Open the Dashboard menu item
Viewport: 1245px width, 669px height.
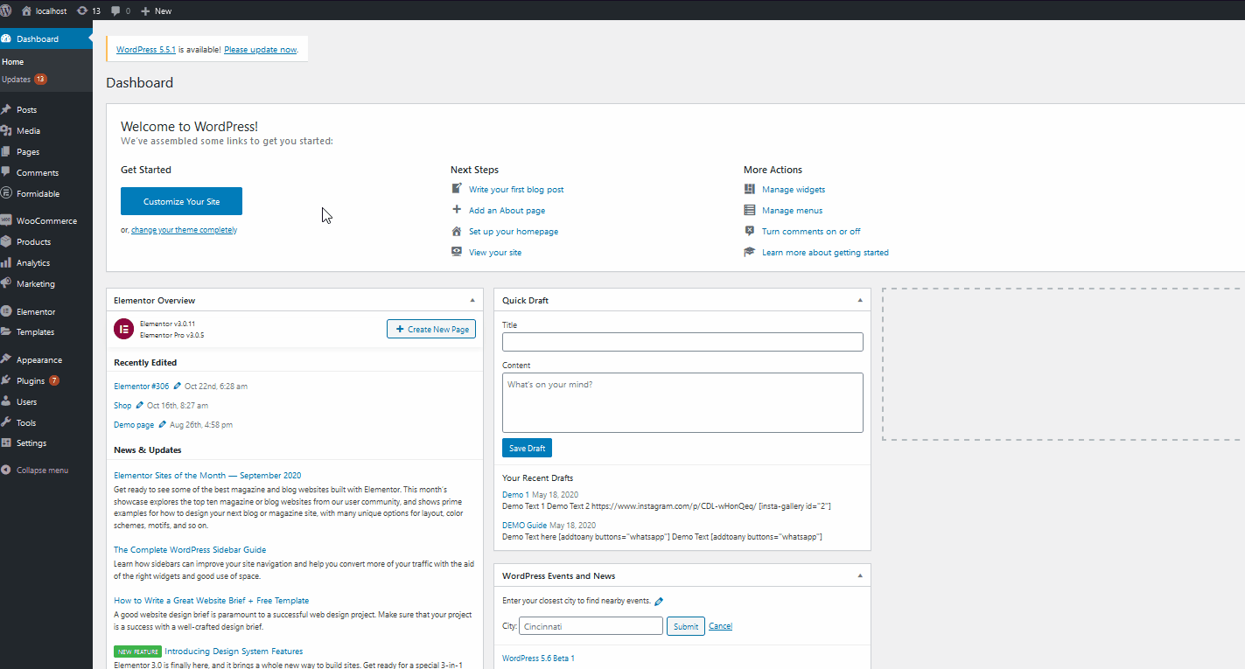pyautogui.click(x=46, y=38)
